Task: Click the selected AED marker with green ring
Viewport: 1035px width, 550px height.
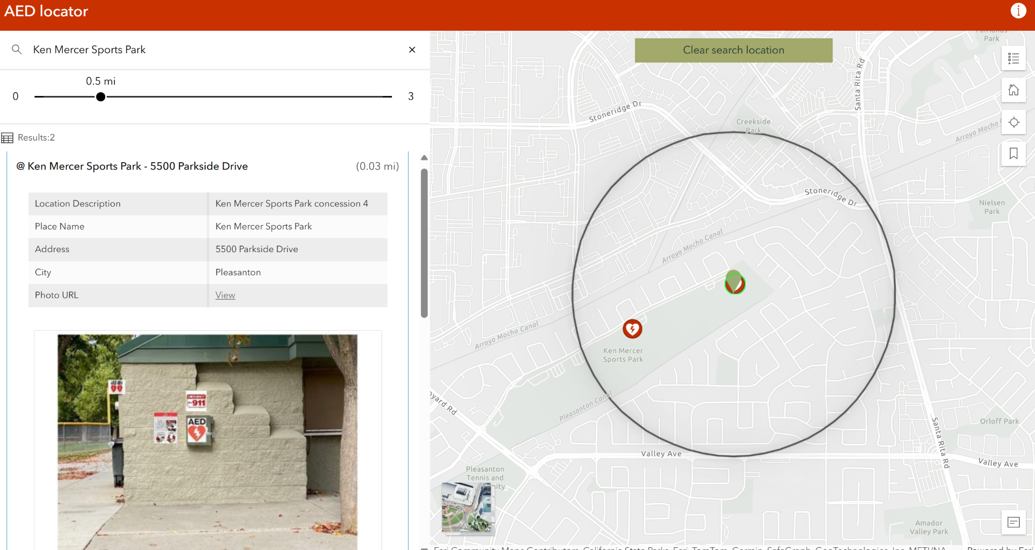Action: pos(735,283)
